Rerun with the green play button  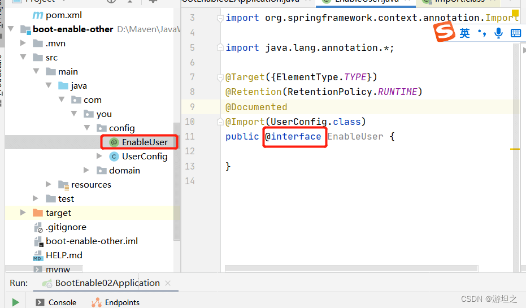(15, 302)
